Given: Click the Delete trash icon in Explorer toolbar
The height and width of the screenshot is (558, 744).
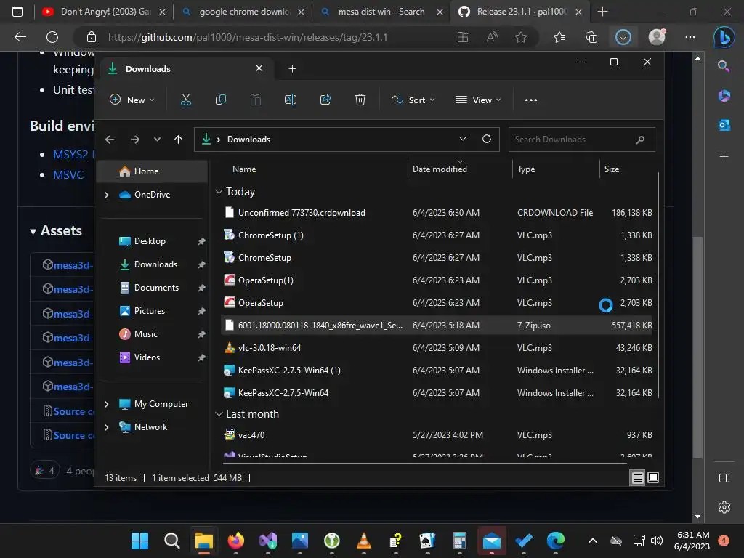Looking at the screenshot, I should click(360, 100).
